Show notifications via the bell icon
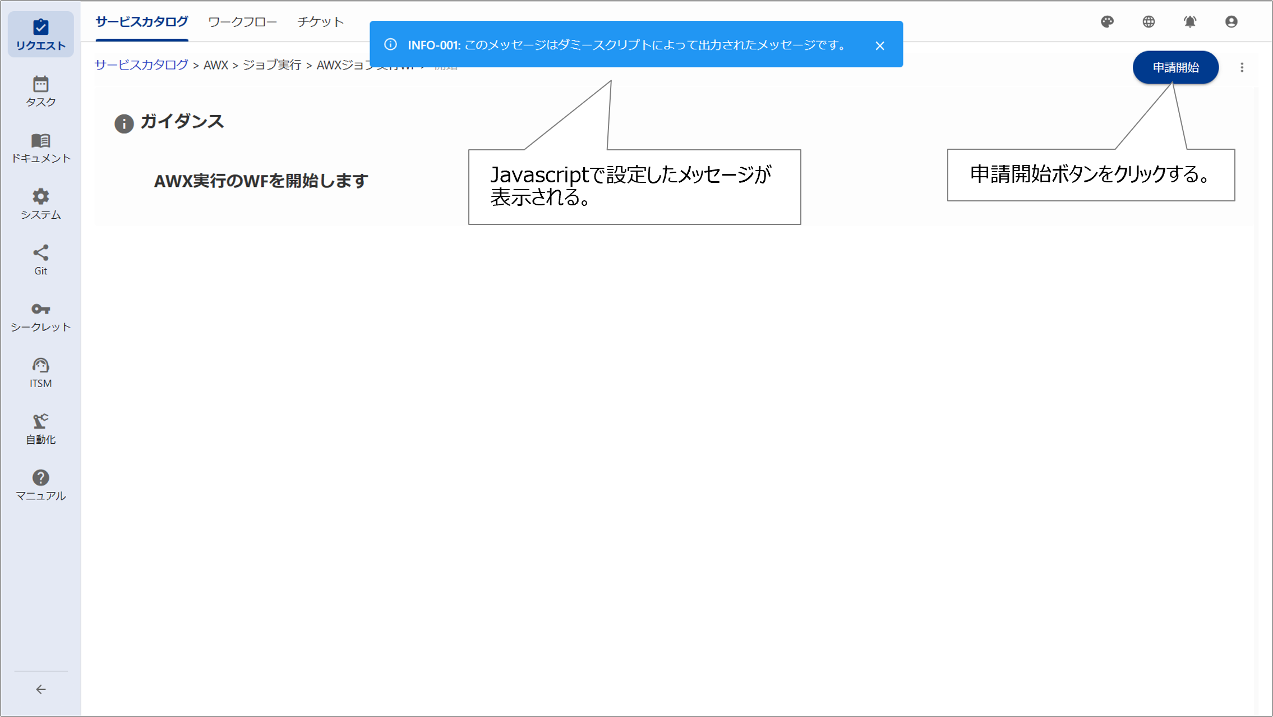The image size is (1273, 717). tap(1190, 22)
